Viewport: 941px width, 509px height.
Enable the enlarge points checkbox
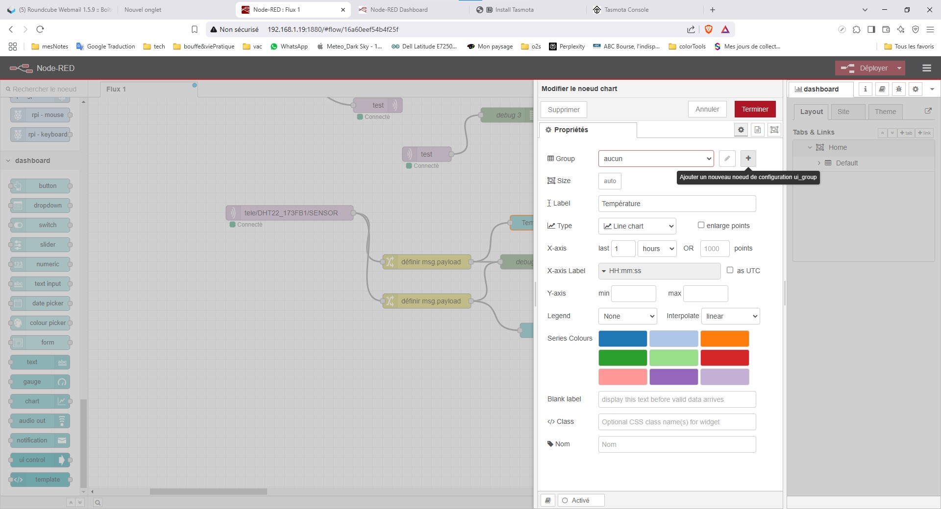pyautogui.click(x=701, y=225)
